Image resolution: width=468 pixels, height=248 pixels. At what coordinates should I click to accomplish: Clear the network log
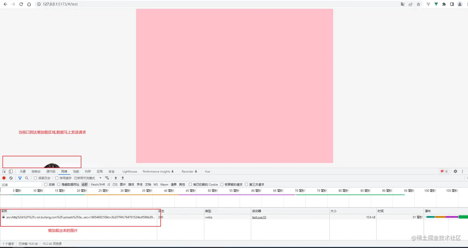tap(11, 178)
